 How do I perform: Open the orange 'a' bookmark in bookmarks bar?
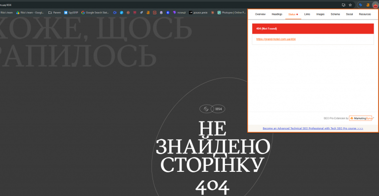click(x=148, y=12)
